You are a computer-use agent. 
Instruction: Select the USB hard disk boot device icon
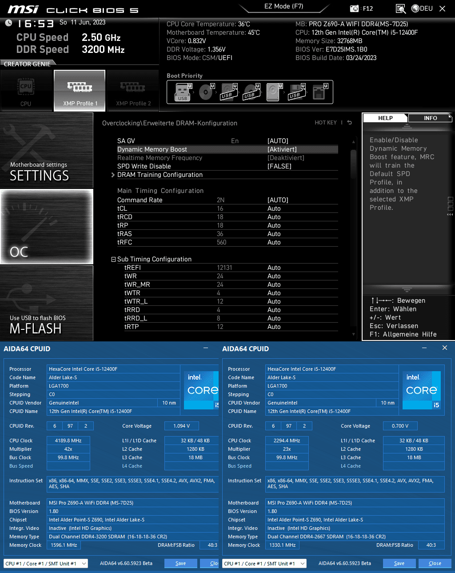point(228,92)
